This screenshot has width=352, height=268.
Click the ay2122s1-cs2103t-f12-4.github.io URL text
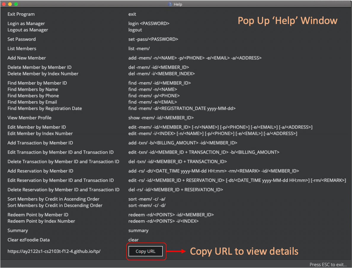tap(54, 251)
